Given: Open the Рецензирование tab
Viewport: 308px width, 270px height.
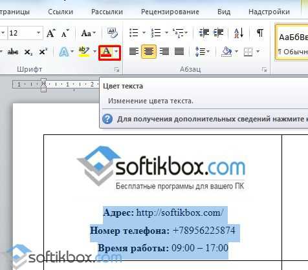Looking at the screenshot, I should point(170,12).
